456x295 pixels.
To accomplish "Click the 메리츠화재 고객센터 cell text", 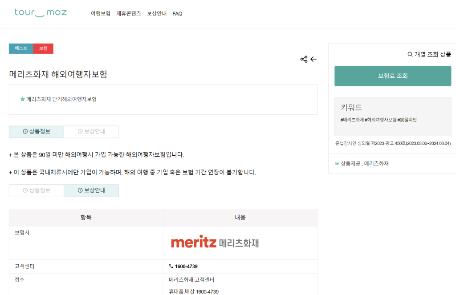I will pyautogui.click(x=191, y=279).
